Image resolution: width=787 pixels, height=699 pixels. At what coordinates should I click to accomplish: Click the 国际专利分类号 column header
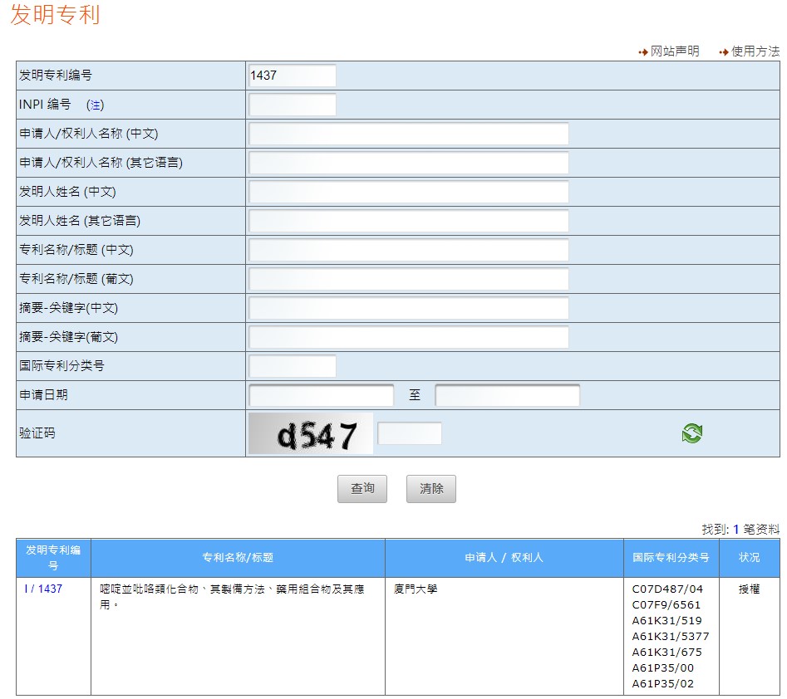tap(671, 558)
